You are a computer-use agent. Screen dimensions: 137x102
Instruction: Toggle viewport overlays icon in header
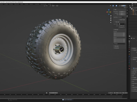(116, 6)
